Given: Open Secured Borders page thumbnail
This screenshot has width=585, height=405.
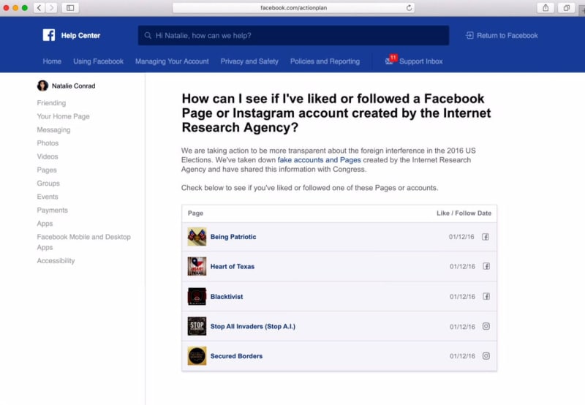Looking at the screenshot, I should [x=197, y=356].
